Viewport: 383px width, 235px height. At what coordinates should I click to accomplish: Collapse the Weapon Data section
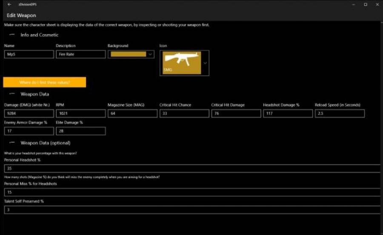[12, 94]
